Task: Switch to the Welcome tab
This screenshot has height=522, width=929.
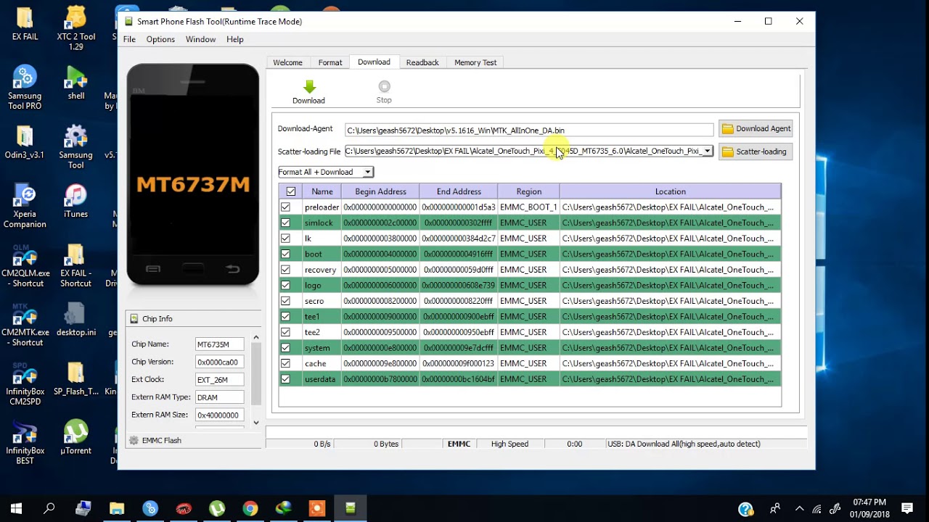Action: coord(287,62)
